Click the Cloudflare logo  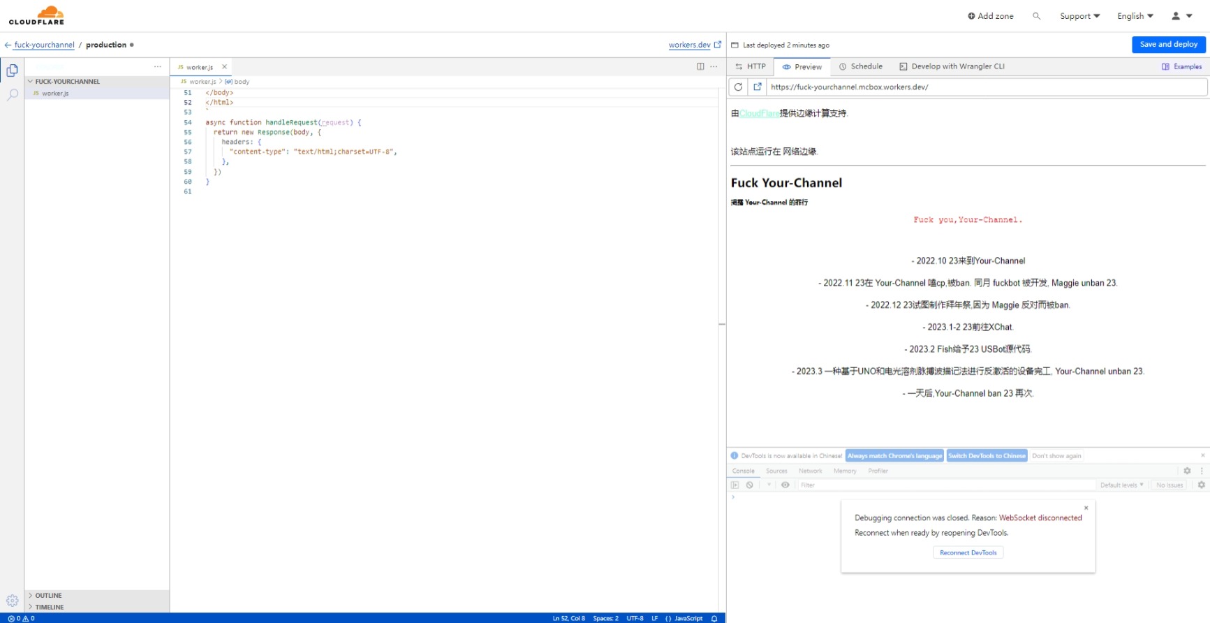click(36, 15)
